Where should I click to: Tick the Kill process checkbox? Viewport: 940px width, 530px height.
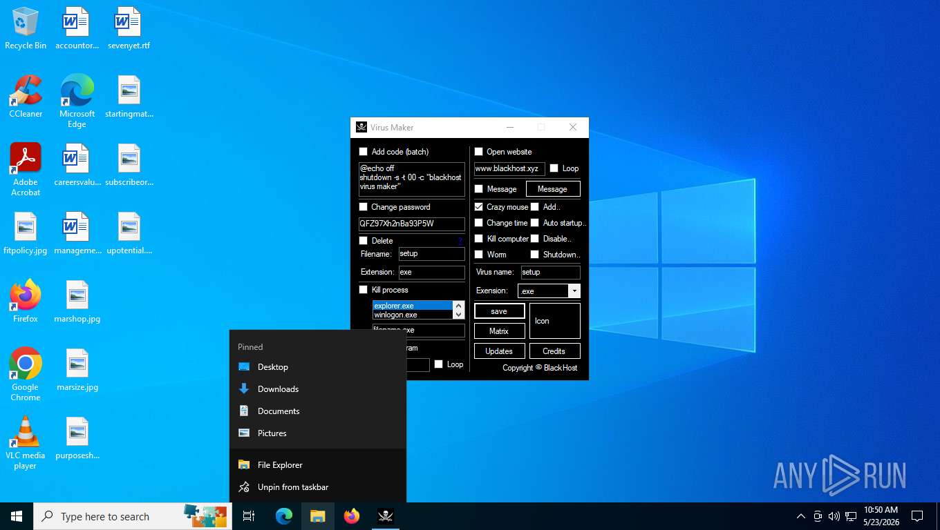click(364, 290)
